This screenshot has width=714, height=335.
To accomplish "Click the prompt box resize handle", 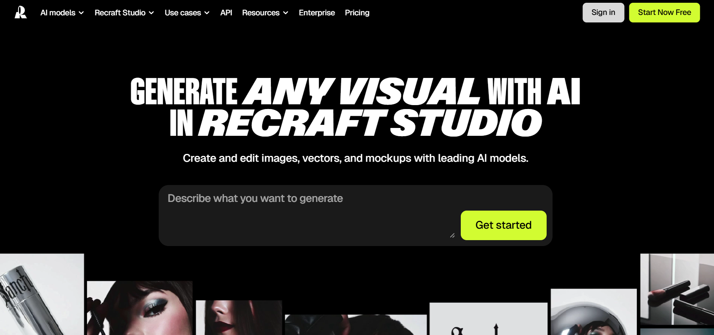I will [452, 235].
